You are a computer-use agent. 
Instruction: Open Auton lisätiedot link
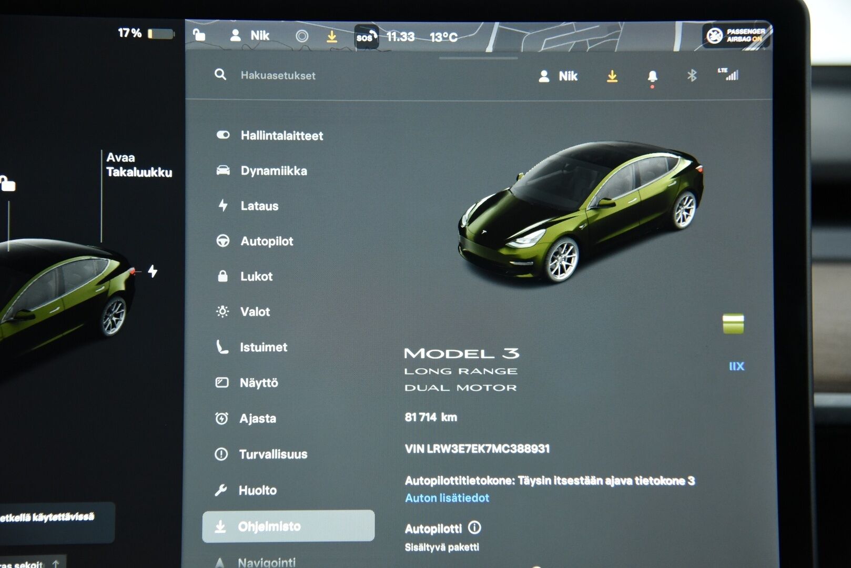(x=447, y=498)
